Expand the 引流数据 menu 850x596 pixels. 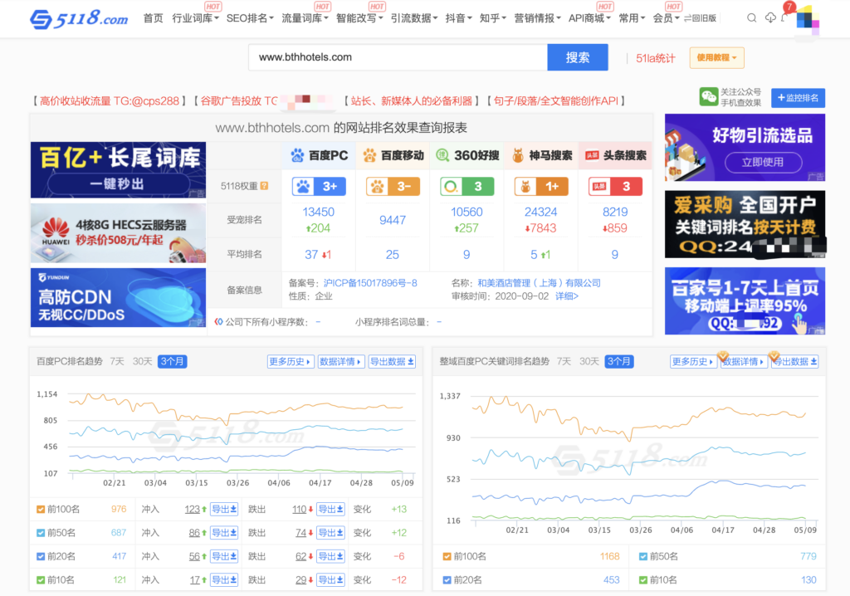tap(414, 18)
